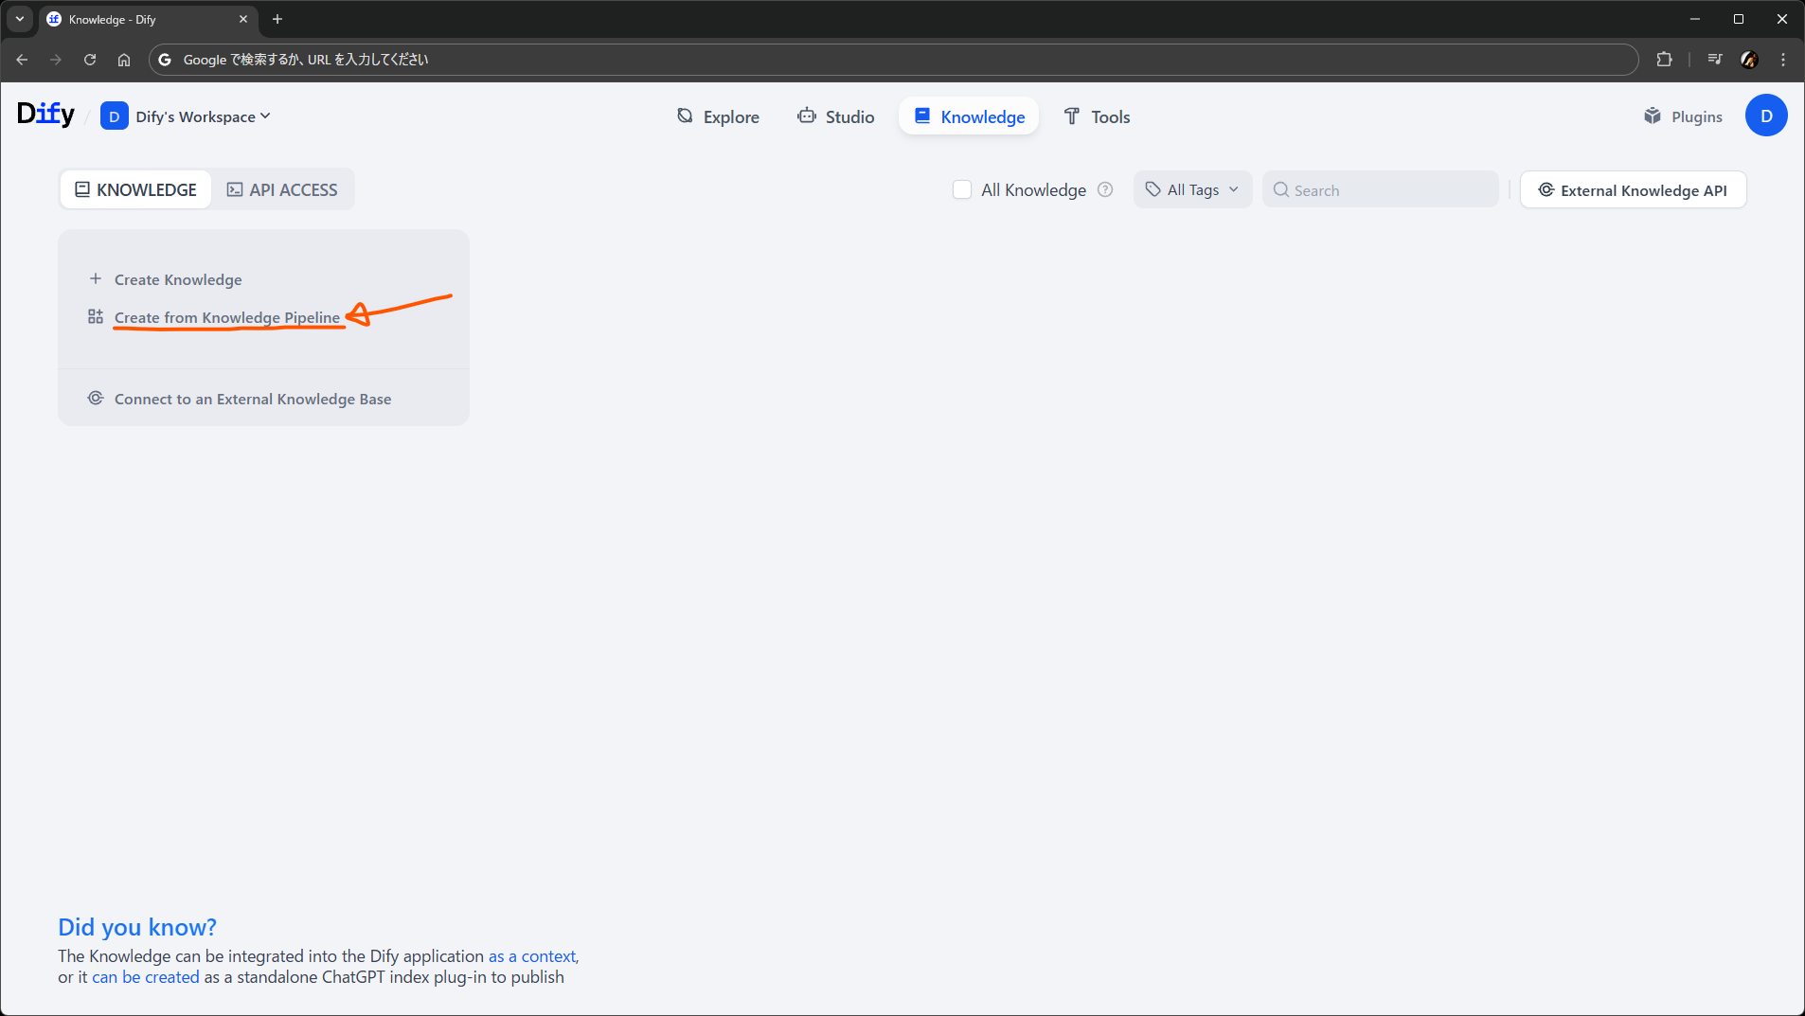This screenshot has width=1805, height=1016.
Task: Open the Plugins page
Action: (1683, 116)
